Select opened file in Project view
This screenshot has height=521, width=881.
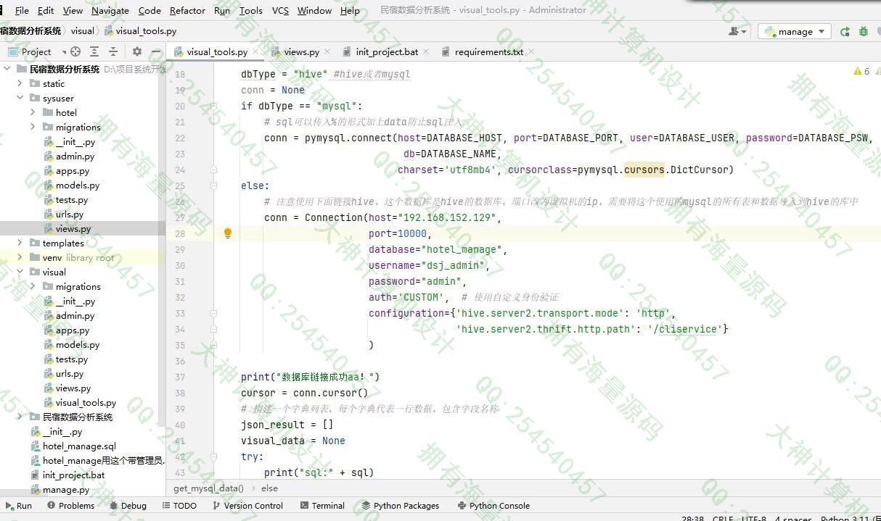(x=75, y=51)
